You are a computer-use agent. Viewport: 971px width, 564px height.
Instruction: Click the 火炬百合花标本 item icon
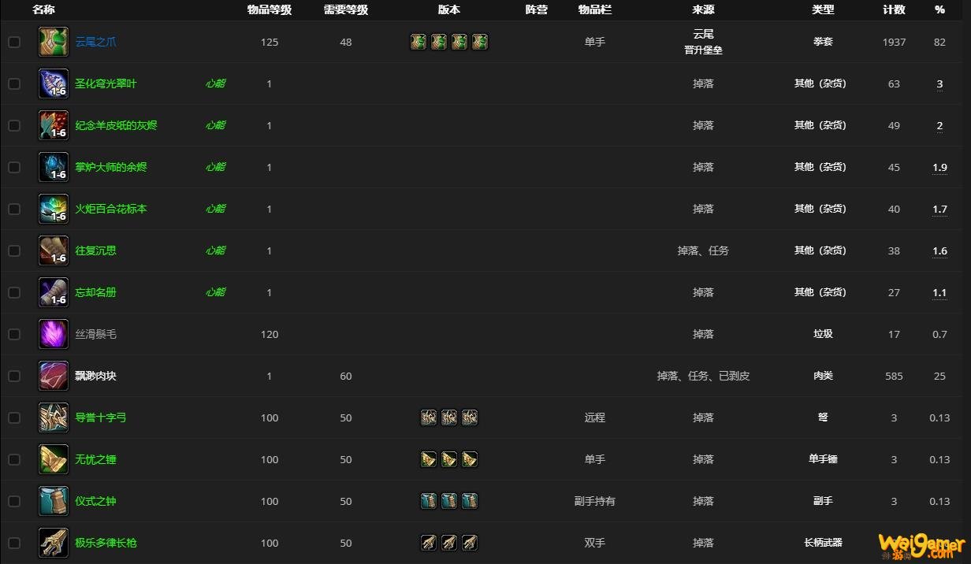point(54,209)
